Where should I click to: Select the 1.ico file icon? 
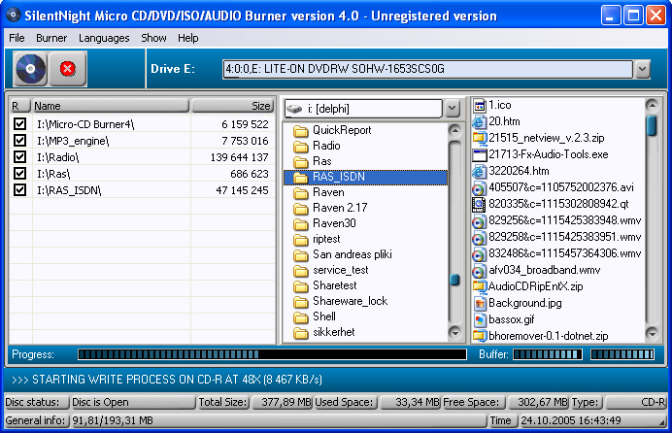coord(479,105)
